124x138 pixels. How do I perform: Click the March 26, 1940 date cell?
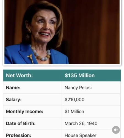click(x=81, y=123)
